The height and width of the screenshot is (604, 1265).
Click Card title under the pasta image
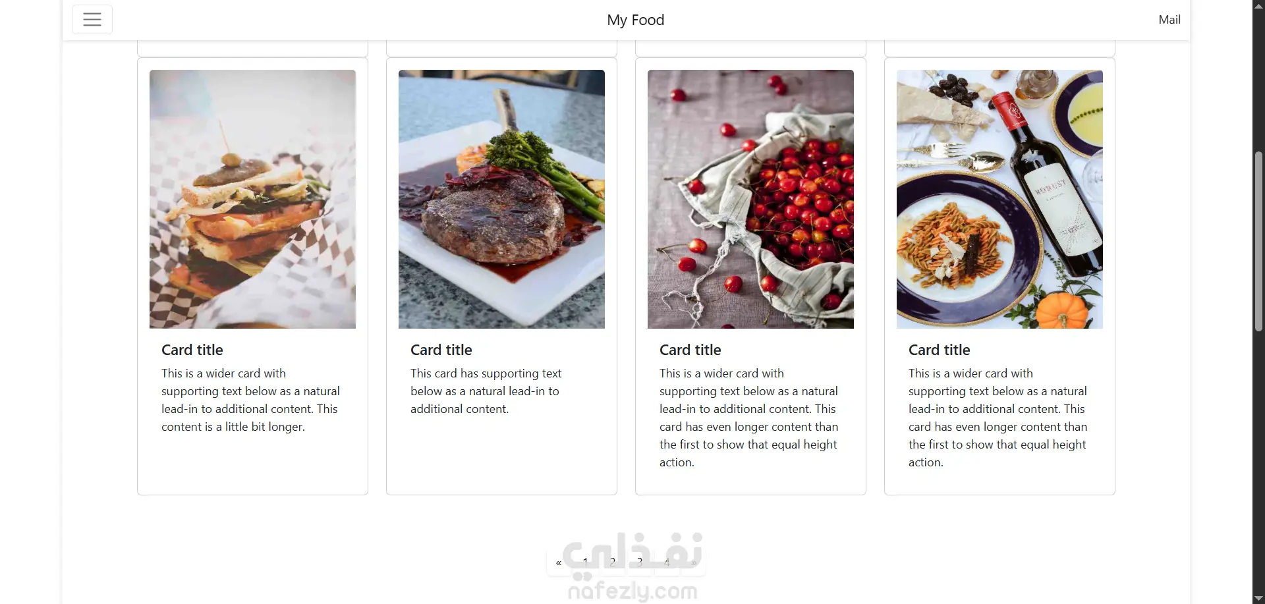point(940,350)
